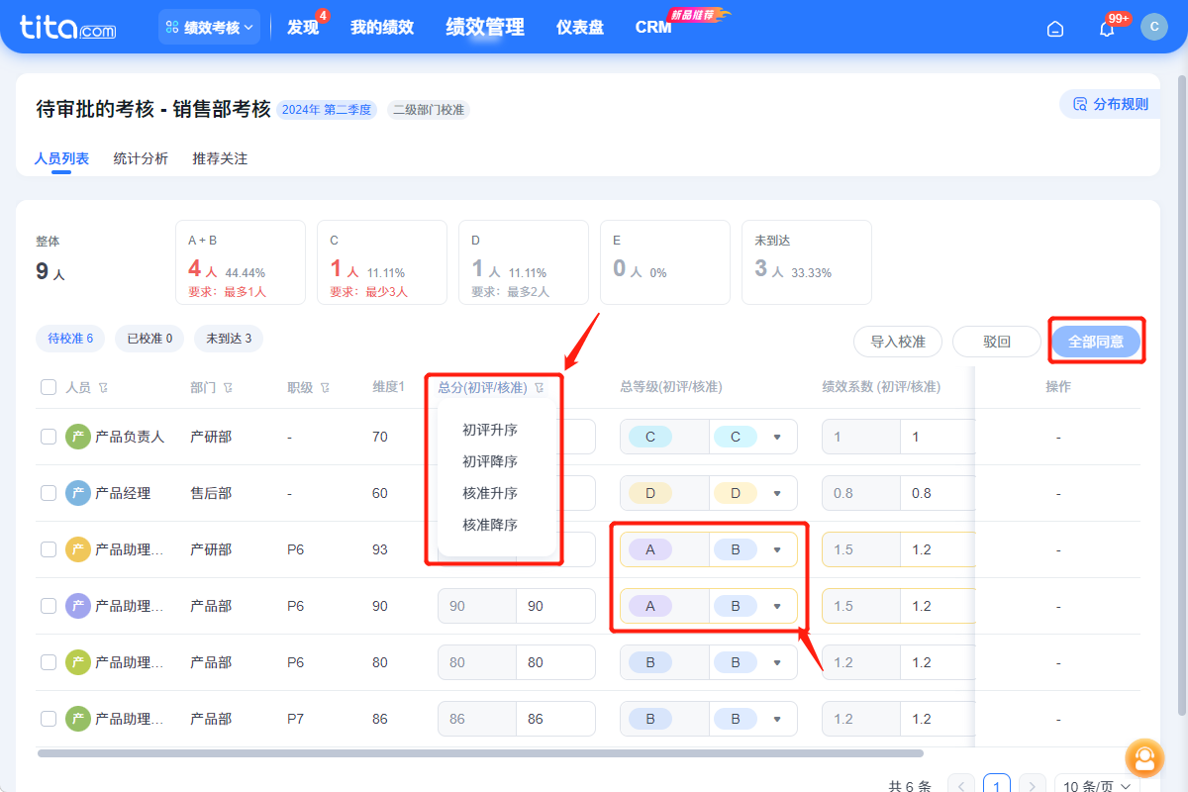Open the 10条/页 page size dropdown
The width and height of the screenshot is (1188, 792).
click(1096, 786)
